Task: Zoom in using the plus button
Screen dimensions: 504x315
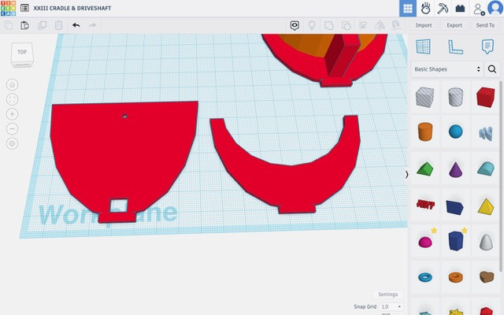Action: click(12, 114)
